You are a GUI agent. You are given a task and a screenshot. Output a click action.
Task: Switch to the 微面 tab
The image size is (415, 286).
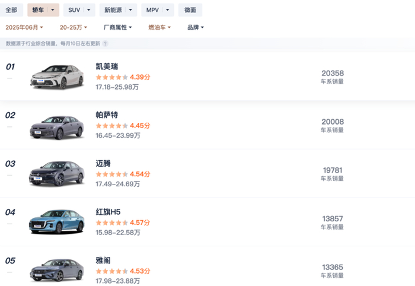tap(190, 10)
